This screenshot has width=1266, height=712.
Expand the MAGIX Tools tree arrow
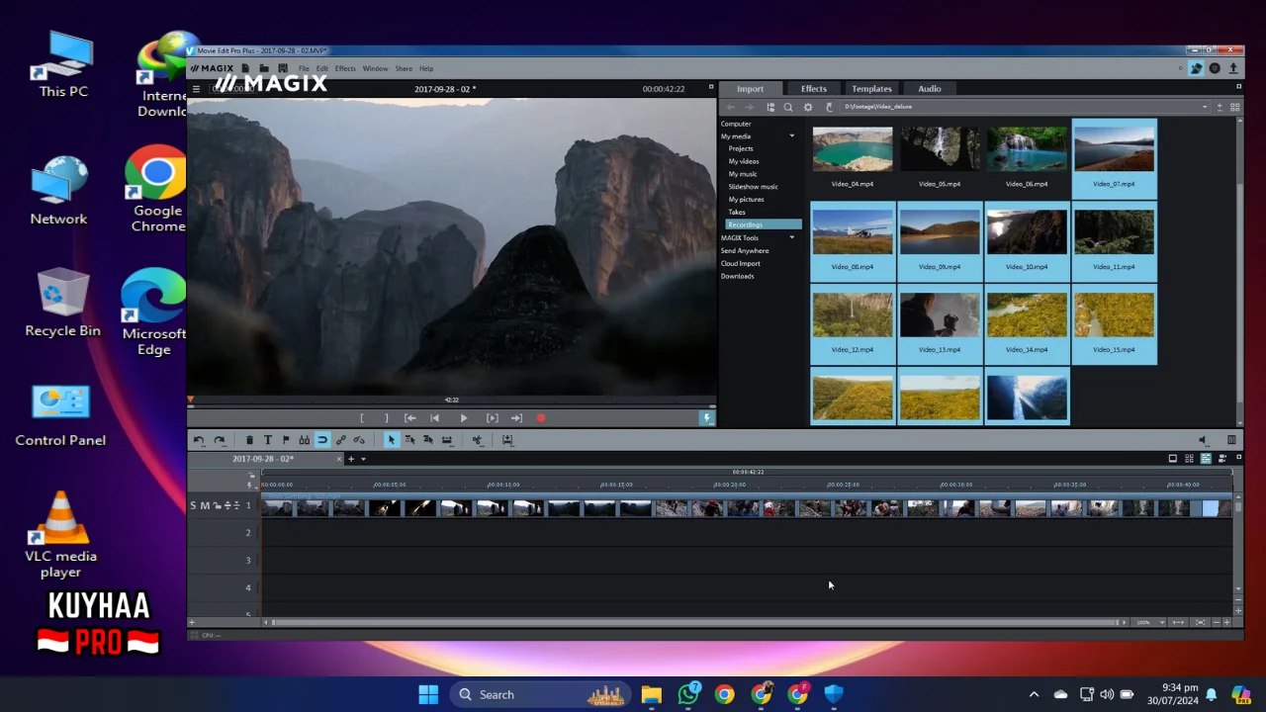[791, 237]
